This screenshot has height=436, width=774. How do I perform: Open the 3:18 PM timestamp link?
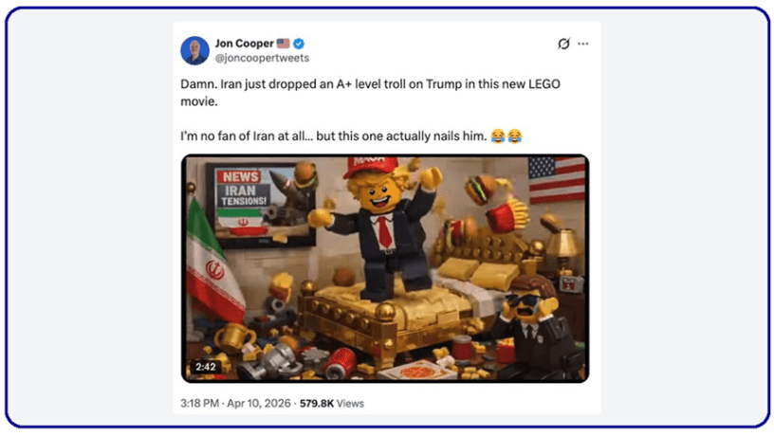click(x=199, y=404)
